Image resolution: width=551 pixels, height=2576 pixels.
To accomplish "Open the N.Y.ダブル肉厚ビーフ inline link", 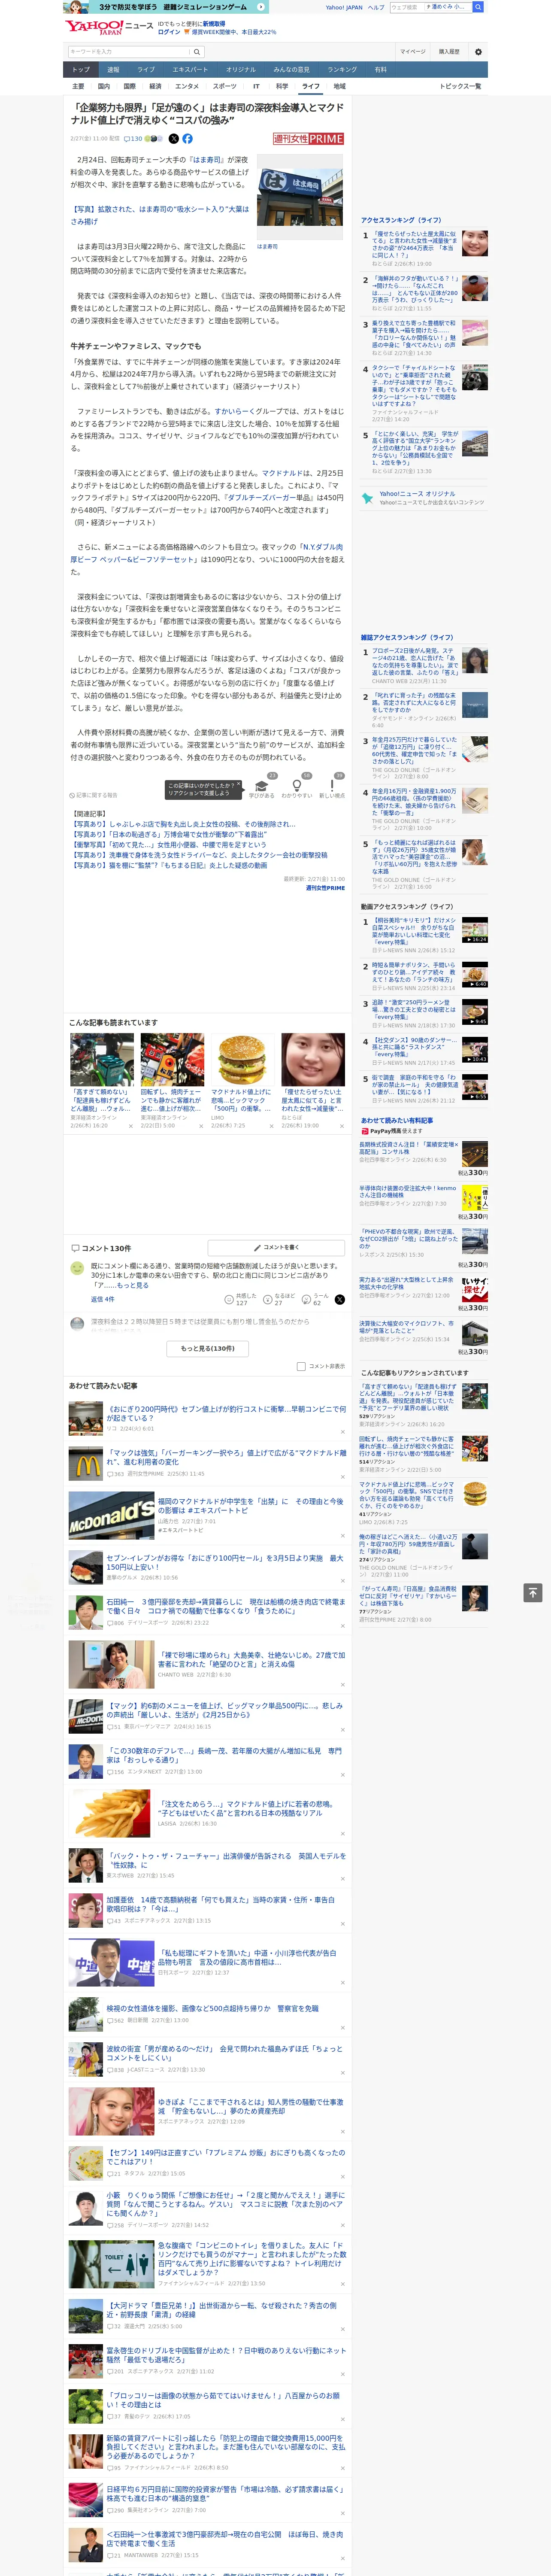I will tap(206, 553).
